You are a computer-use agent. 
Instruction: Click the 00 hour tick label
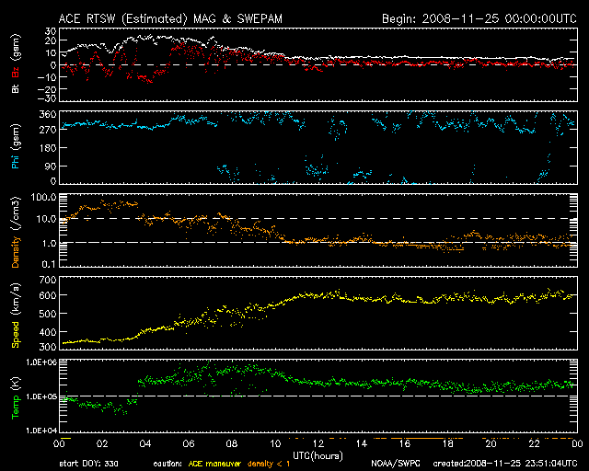57,443
